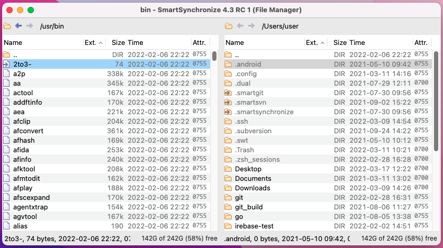Click the .android folder icon
This screenshot has height=248, width=443.
[x=228, y=65]
